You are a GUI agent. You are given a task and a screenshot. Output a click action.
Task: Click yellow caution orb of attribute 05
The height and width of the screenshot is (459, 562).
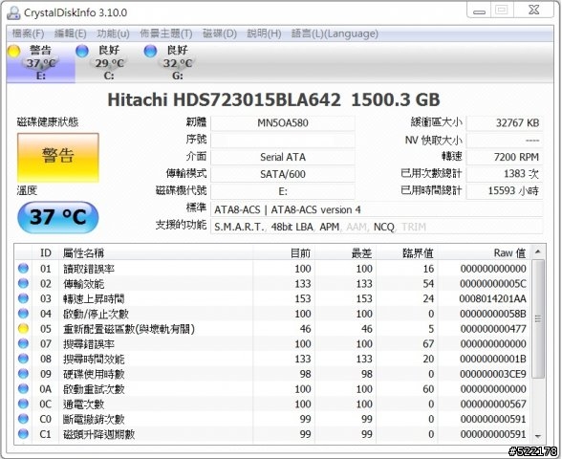coord(23,329)
